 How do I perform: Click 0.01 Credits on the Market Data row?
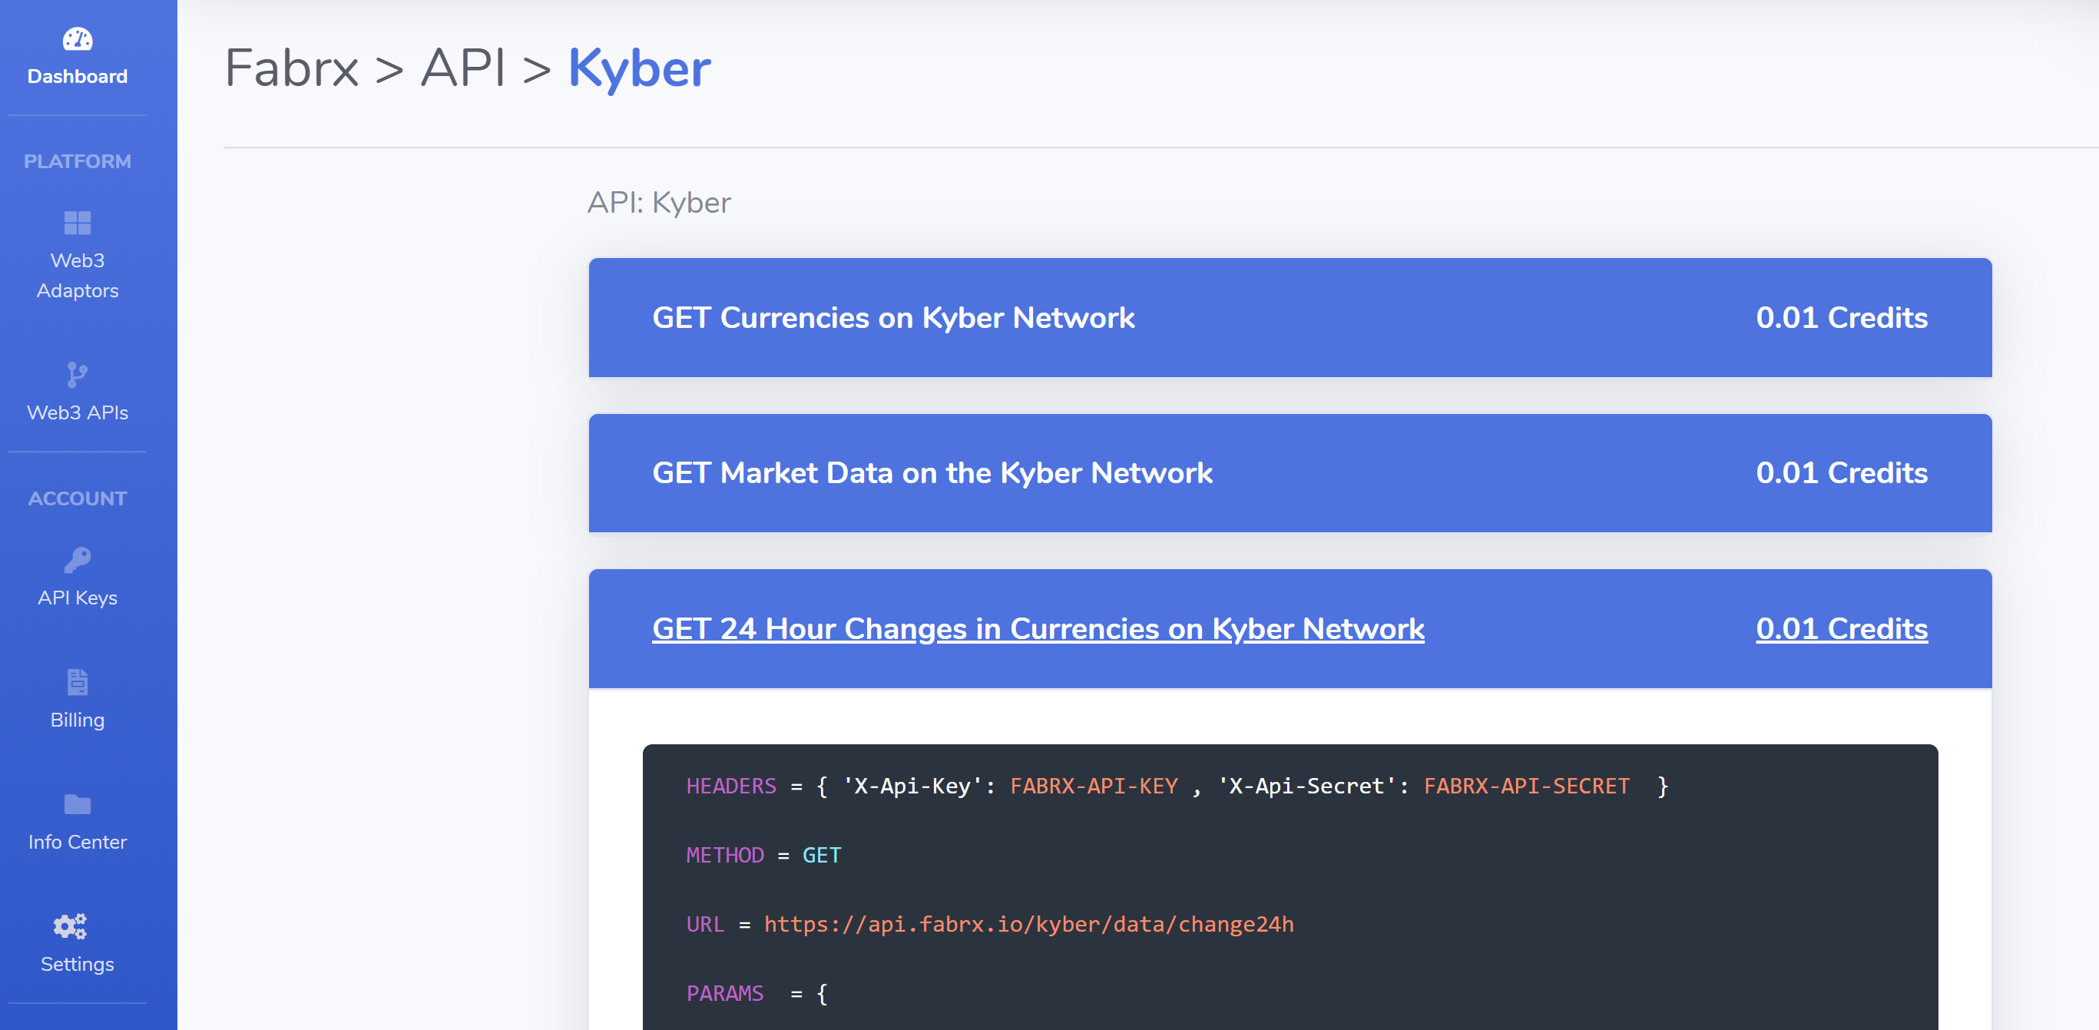tap(1842, 472)
